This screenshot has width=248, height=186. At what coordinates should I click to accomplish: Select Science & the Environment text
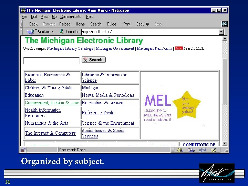108,123
